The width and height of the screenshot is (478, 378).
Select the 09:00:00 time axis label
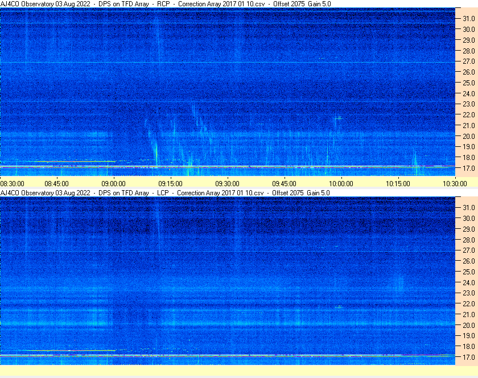113,184
